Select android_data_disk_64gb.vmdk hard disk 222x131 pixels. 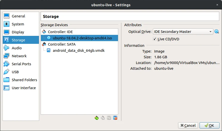point(79,51)
